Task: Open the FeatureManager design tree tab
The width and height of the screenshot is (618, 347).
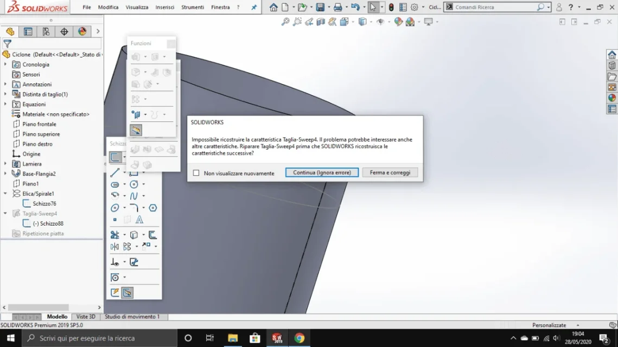Action: click(x=10, y=31)
